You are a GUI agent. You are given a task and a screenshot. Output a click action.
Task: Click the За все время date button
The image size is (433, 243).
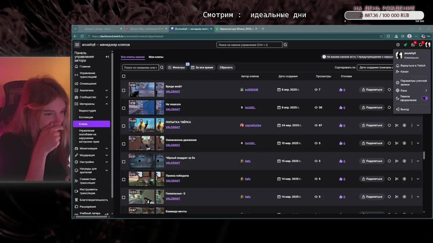tap(202, 67)
